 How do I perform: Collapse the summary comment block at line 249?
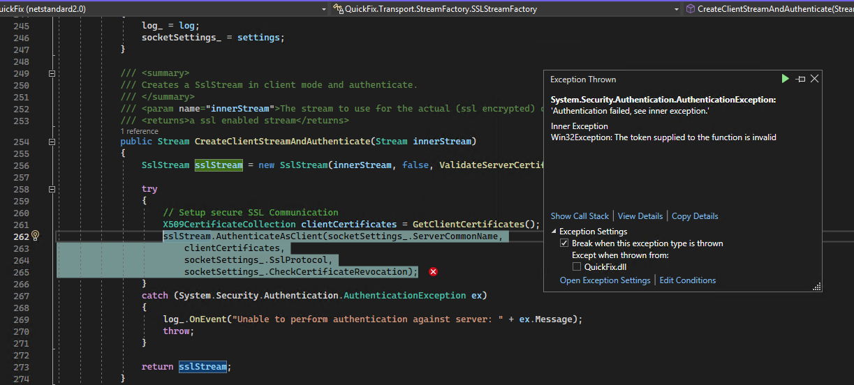pyautogui.click(x=52, y=73)
